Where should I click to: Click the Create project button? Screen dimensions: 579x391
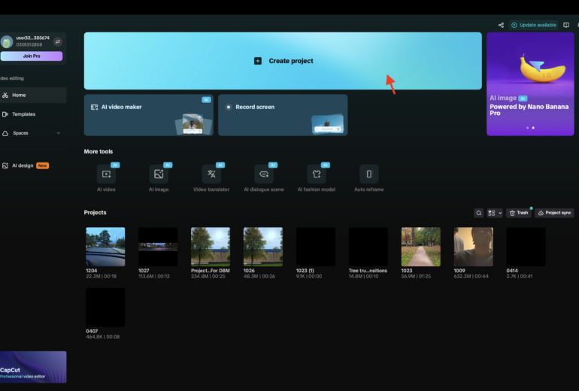(x=283, y=61)
